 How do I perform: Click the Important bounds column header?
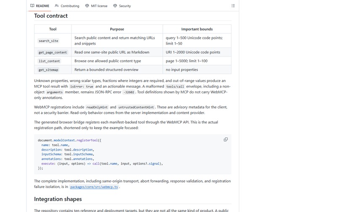tap(197, 29)
